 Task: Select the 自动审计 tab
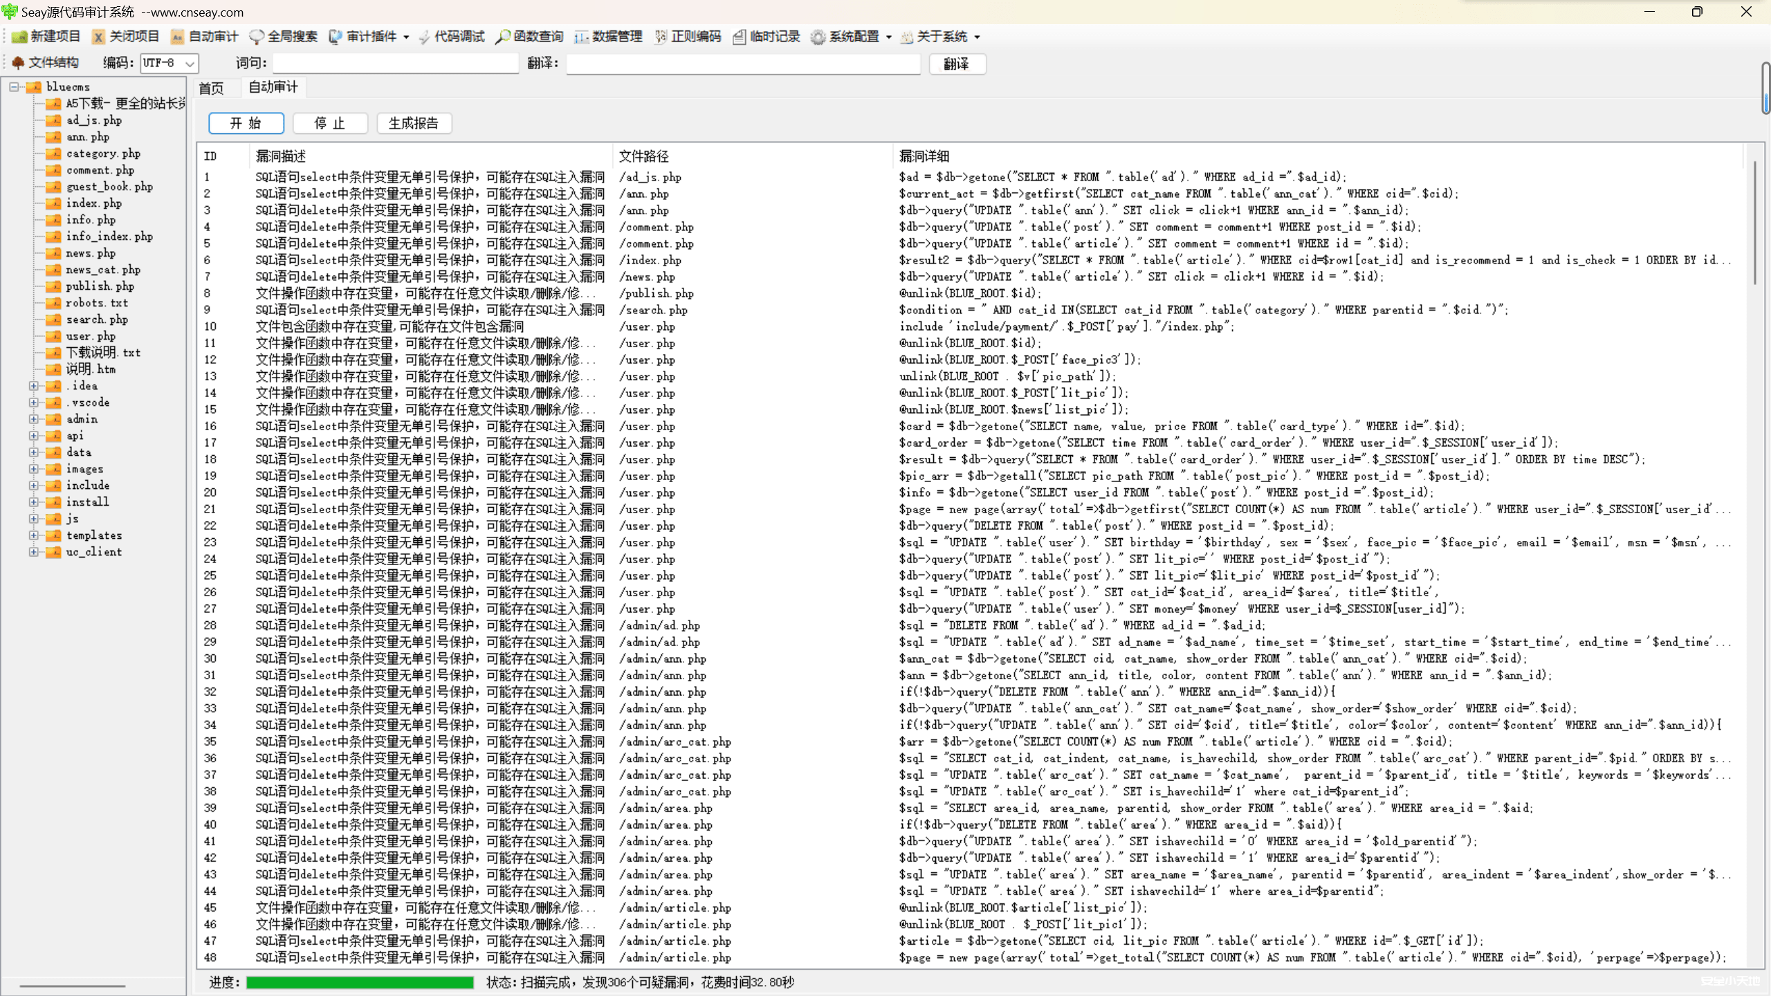(x=273, y=87)
